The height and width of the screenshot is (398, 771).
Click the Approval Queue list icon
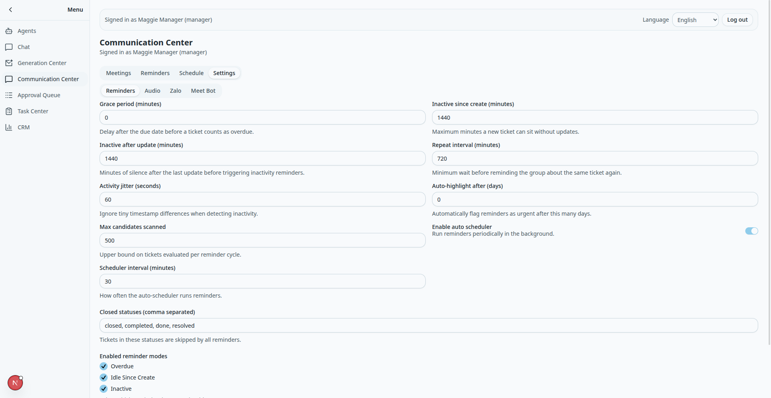(9, 95)
